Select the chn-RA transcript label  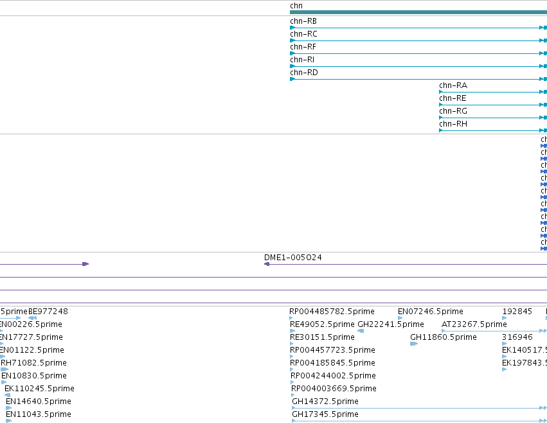point(453,85)
